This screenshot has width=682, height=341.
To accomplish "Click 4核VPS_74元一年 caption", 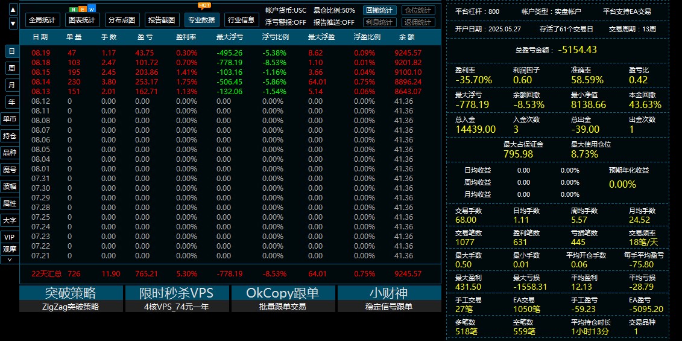I will click(177, 307).
